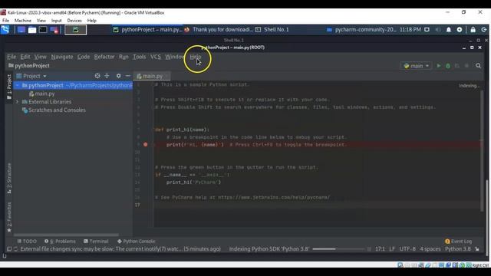This screenshot has width=491, height=276.
Task: Open the Edit menu in PyCharm
Action: (x=25, y=57)
